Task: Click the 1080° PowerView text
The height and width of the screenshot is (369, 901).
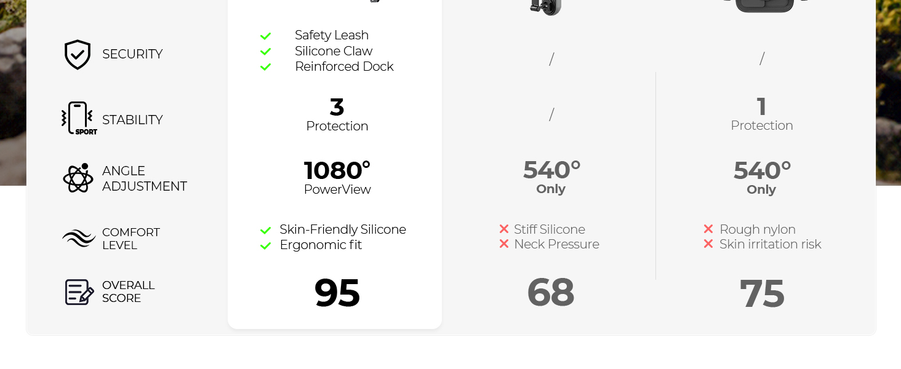Action: (x=337, y=178)
